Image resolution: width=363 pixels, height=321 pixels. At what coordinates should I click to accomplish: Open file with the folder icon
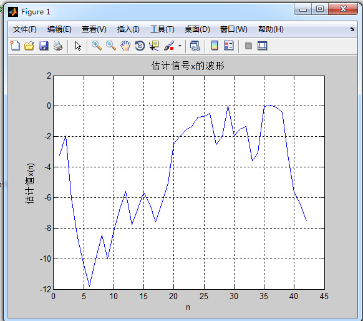tap(29, 46)
